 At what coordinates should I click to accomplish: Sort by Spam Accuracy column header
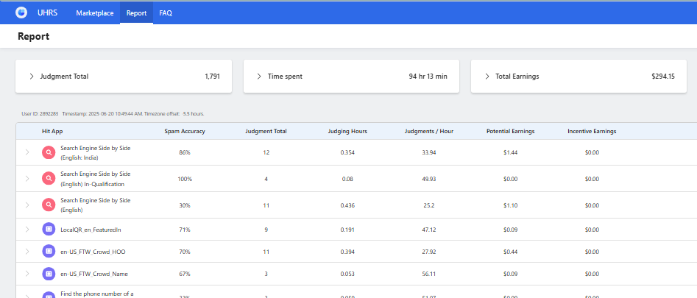pos(185,132)
